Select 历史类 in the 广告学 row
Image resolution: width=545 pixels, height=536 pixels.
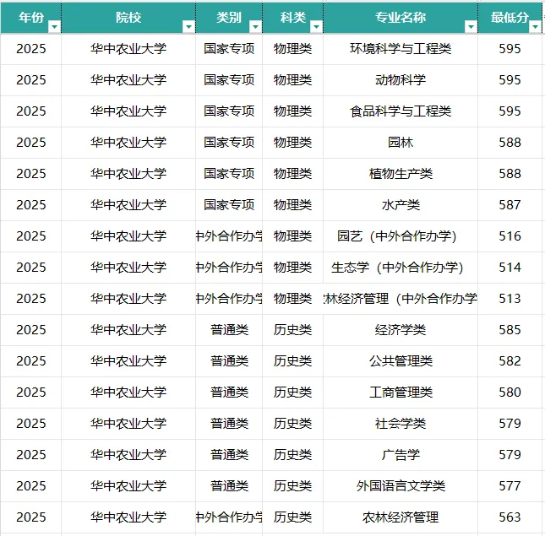(292, 455)
